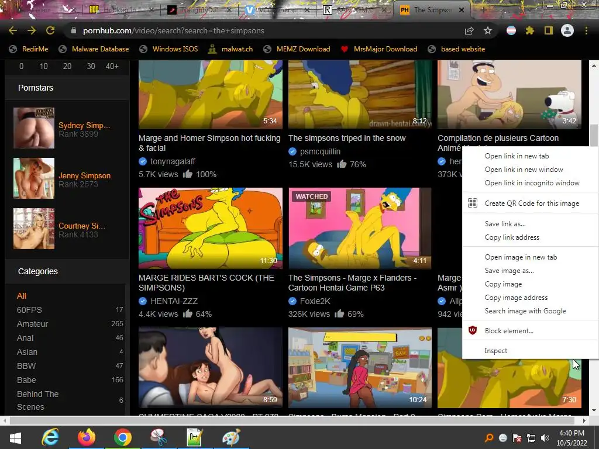
Task: Go back using the browser back arrow
Action: pyautogui.click(x=13, y=30)
